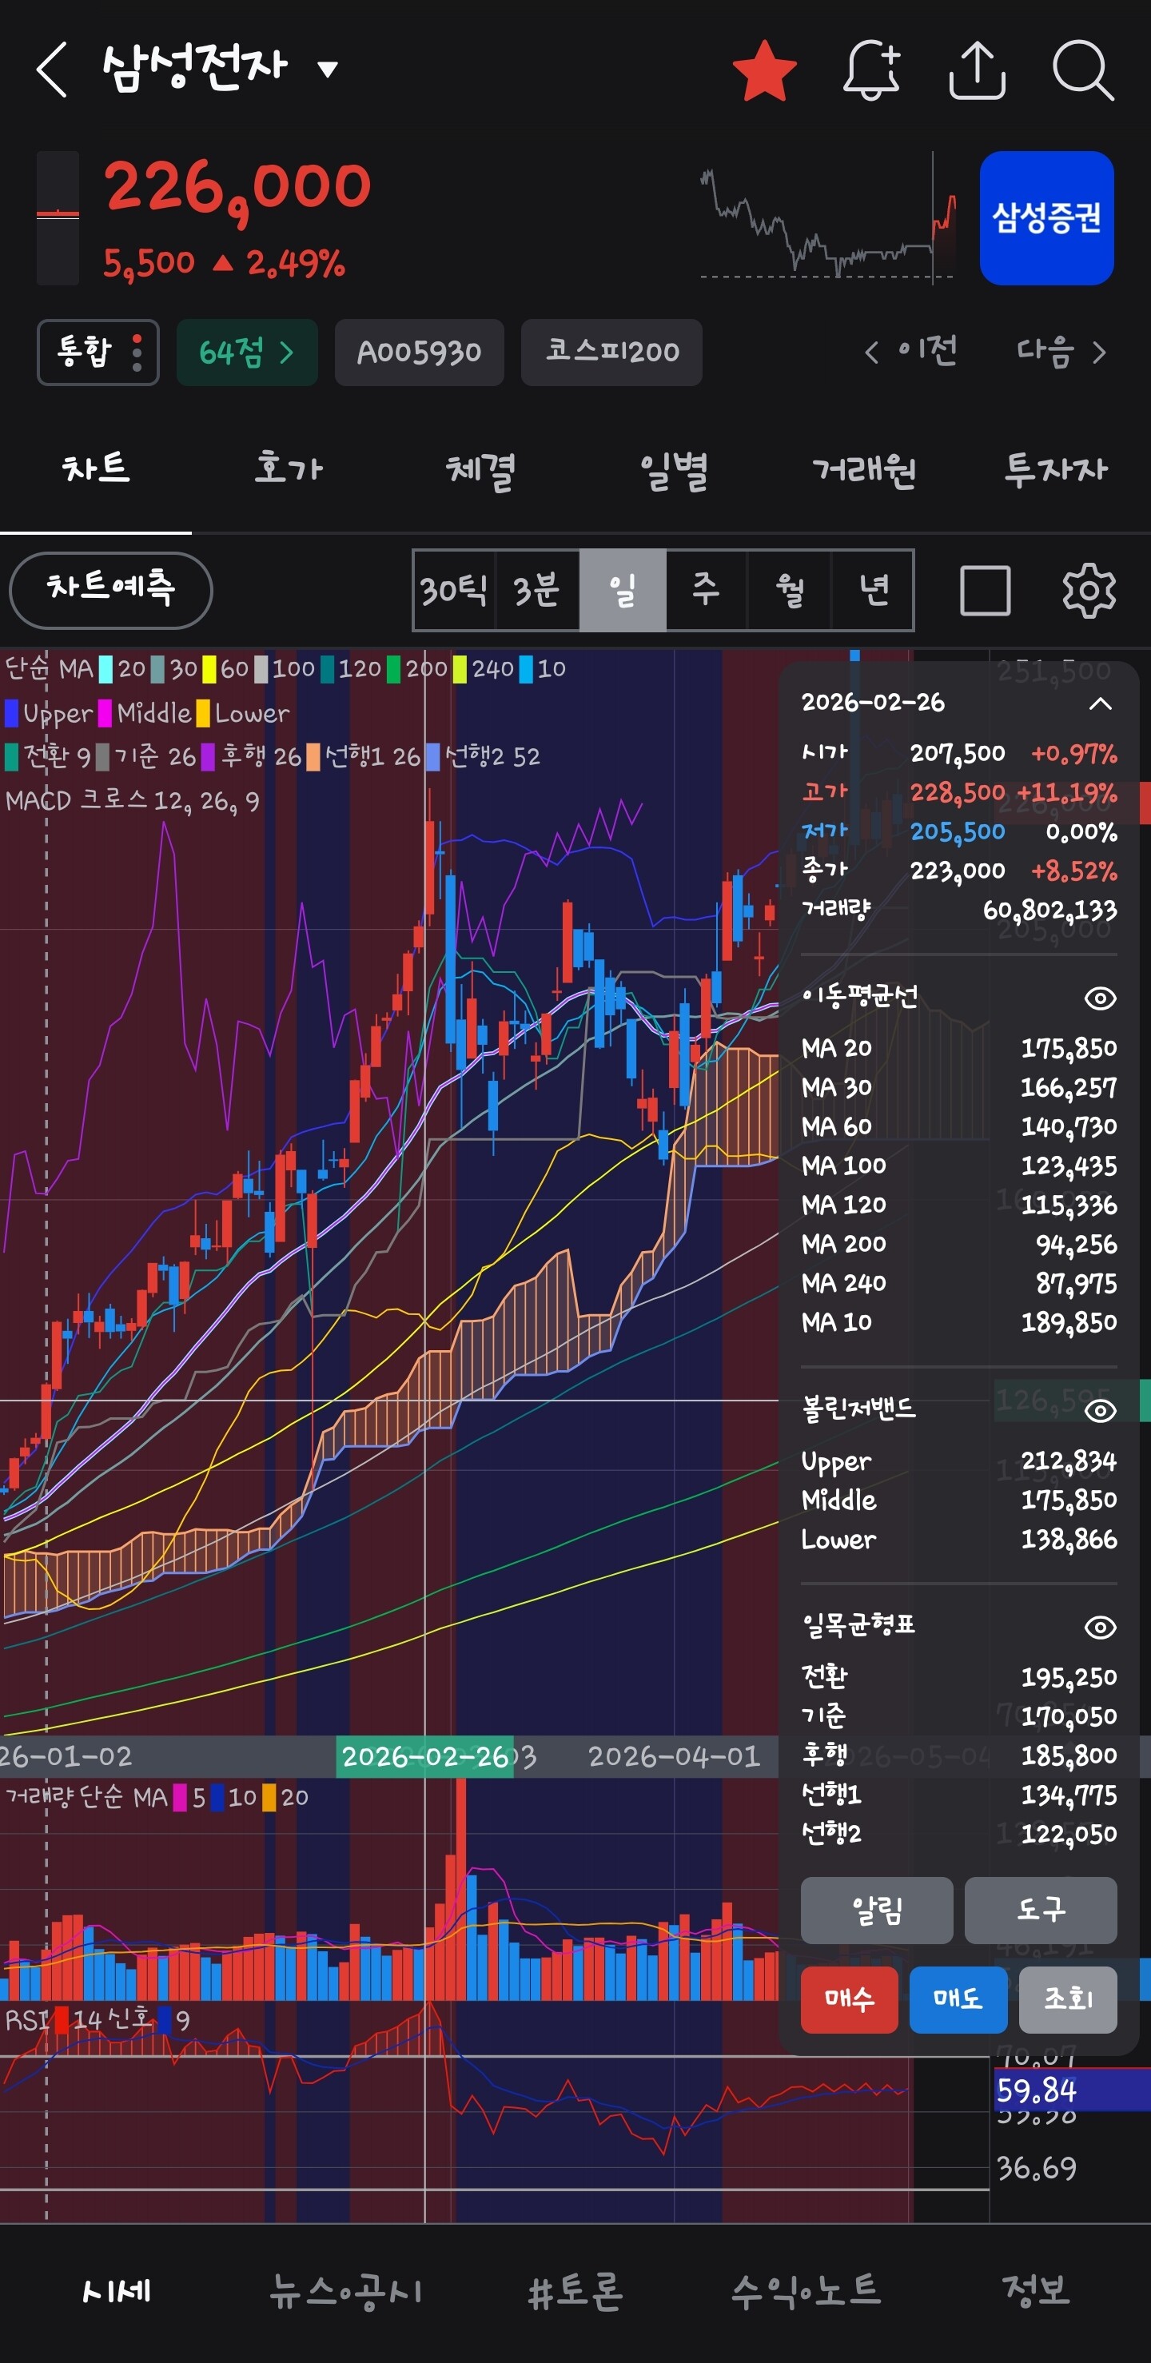Open chart settings gear icon
Viewport: 1151px width, 2363px height.
click(1089, 590)
